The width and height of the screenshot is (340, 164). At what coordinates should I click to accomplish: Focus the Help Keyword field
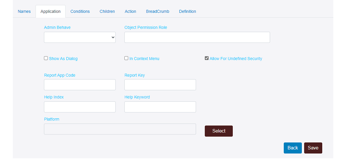pyautogui.click(x=160, y=107)
